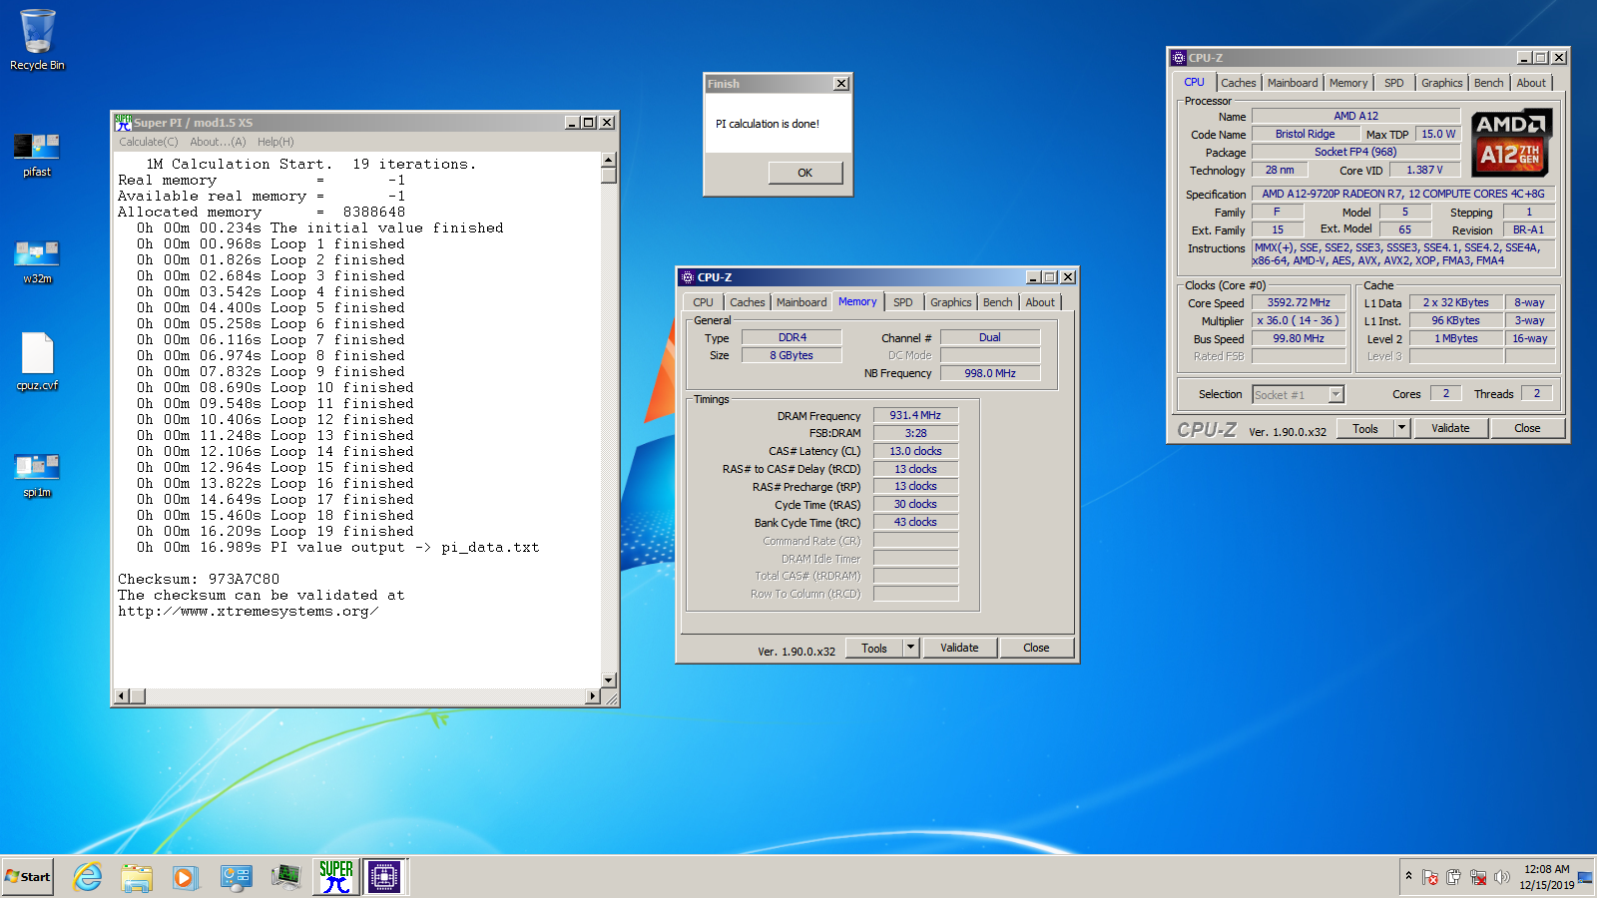Click Close button in CPU-Z CPU window

click(x=1527, y=429)
